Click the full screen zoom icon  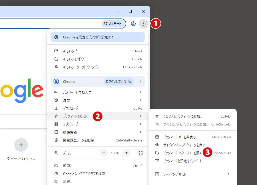coord(140,153)
